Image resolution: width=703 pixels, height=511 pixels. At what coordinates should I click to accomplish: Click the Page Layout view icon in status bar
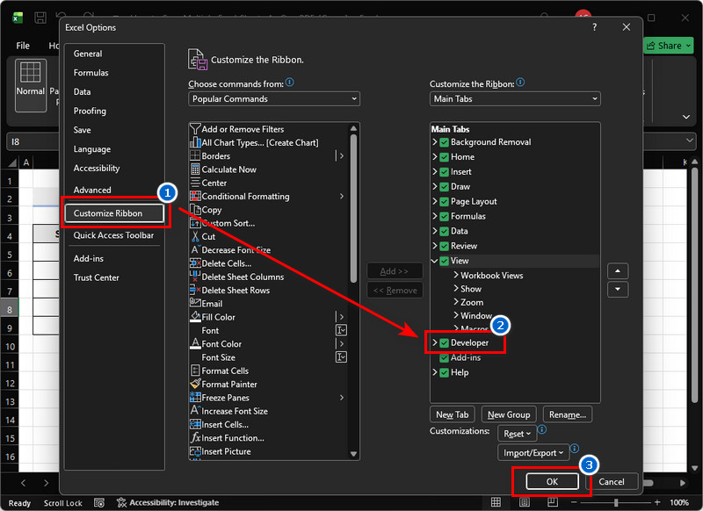pos(524,502)
